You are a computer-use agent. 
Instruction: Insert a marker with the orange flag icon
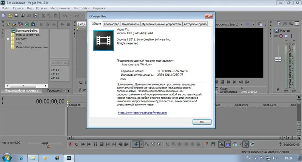point(206,144)
